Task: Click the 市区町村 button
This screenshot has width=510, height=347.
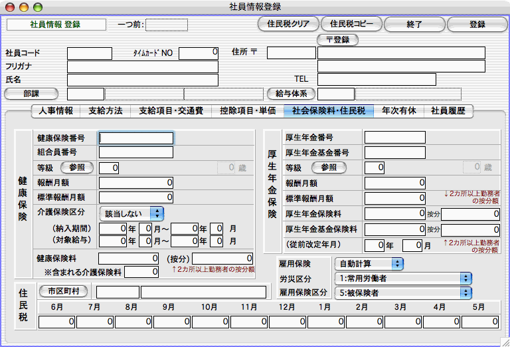Action: click(x=63, y=291)
